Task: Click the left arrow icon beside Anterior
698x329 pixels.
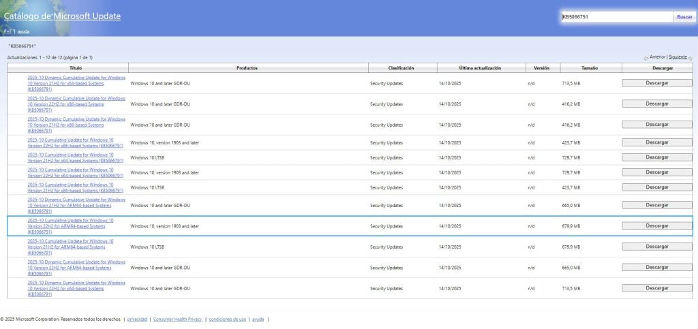Action: click(646, 58)
